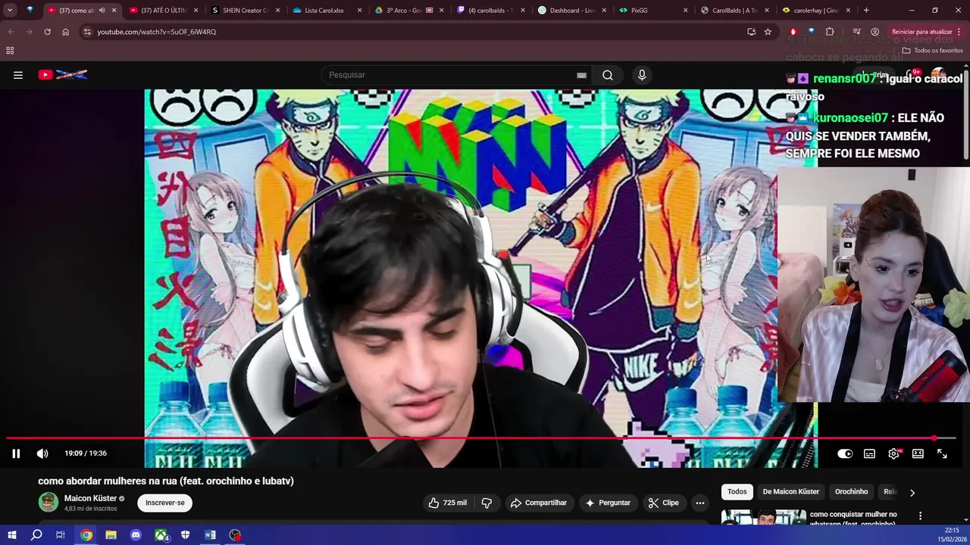970x545 pixels.
Task: Open options for 'como conquistar mulher' video
Action: 920,516
